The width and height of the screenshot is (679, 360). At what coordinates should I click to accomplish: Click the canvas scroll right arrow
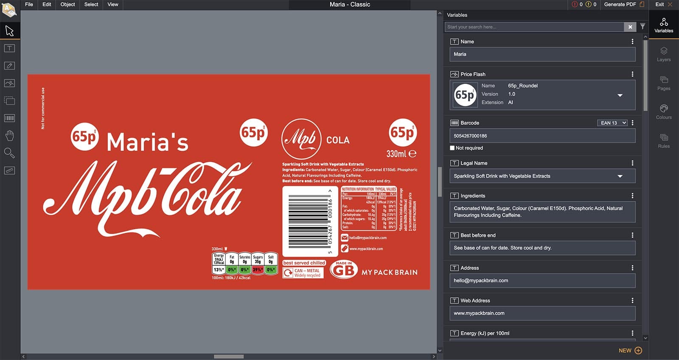tap(434, 357)
